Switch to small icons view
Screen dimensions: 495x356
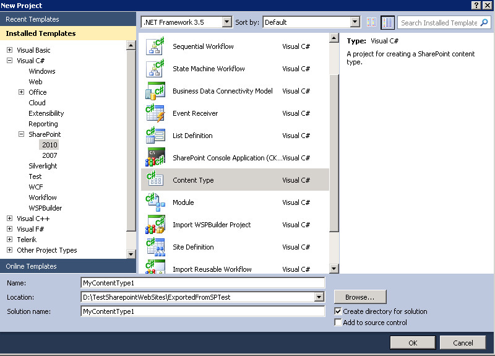(372, 22)
